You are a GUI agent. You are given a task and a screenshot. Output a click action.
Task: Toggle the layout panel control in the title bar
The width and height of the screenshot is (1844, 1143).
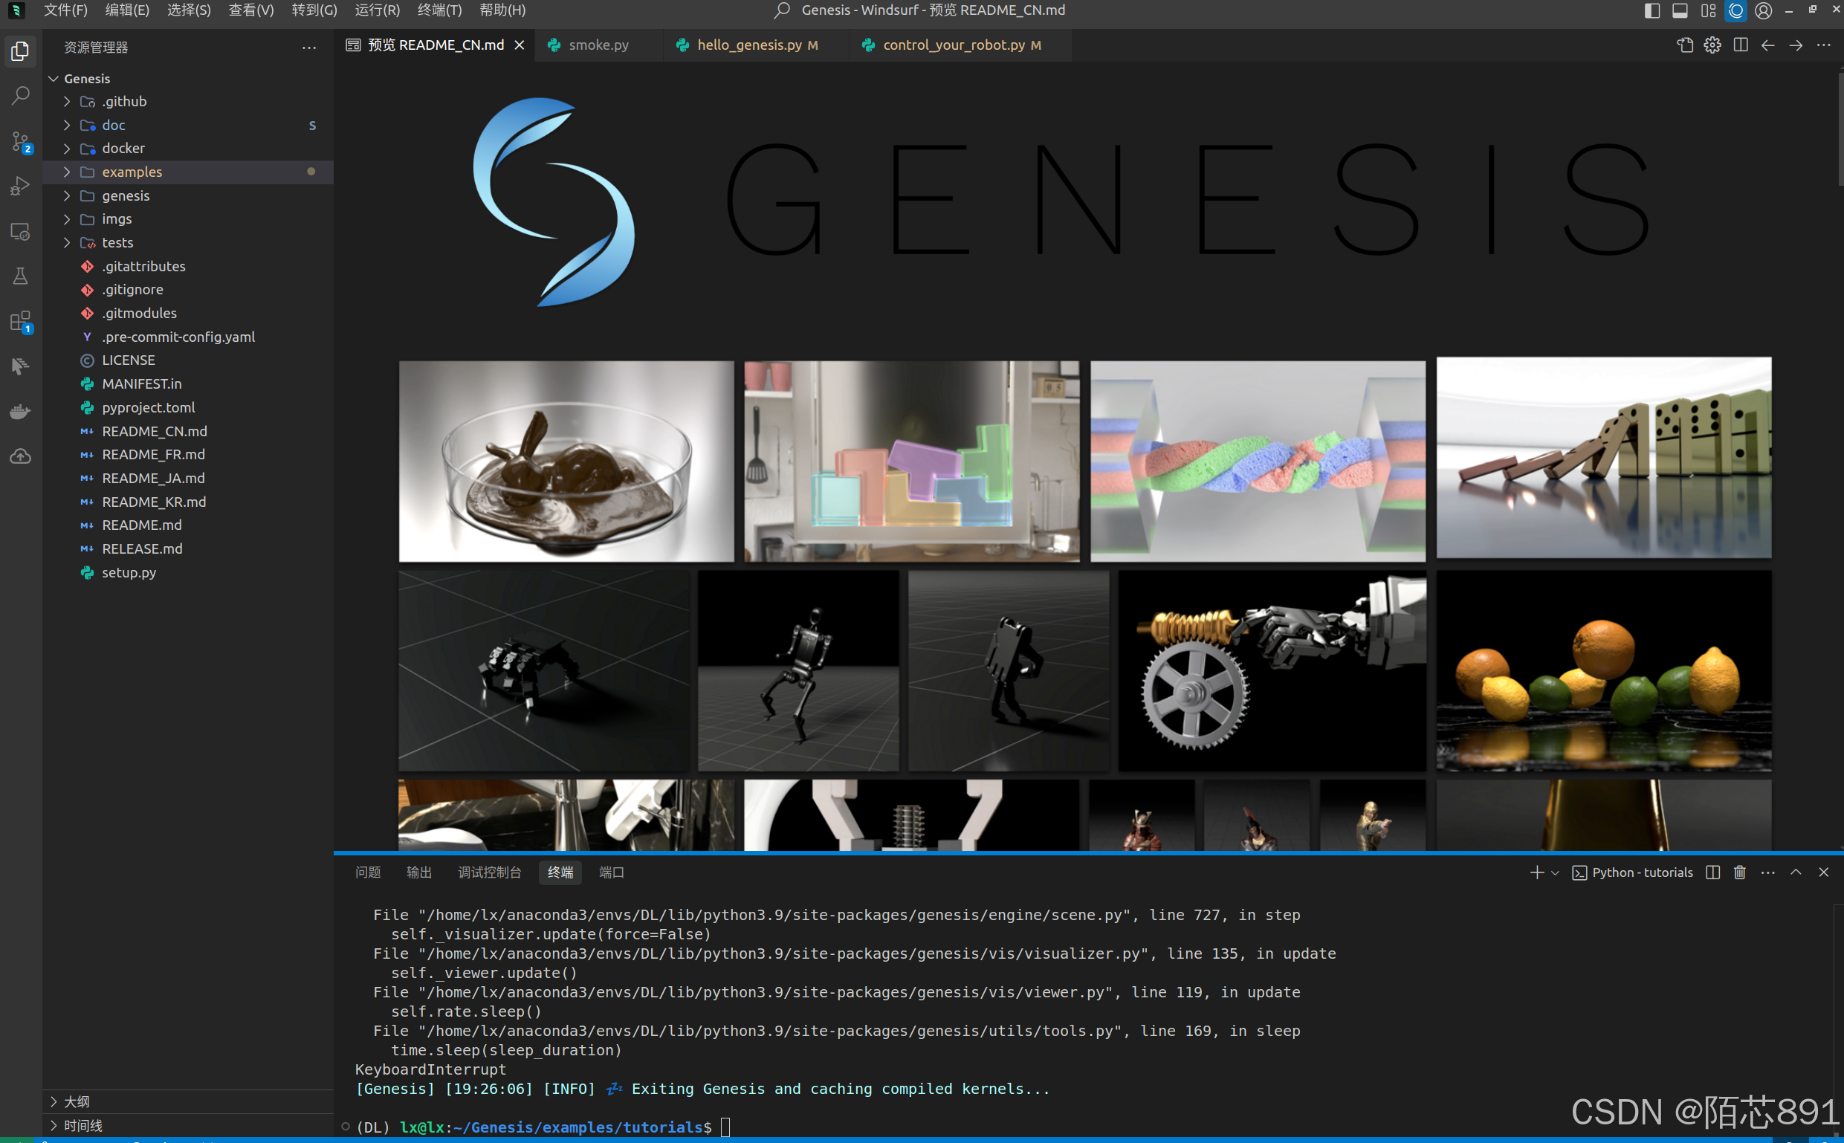(1680, 10)
